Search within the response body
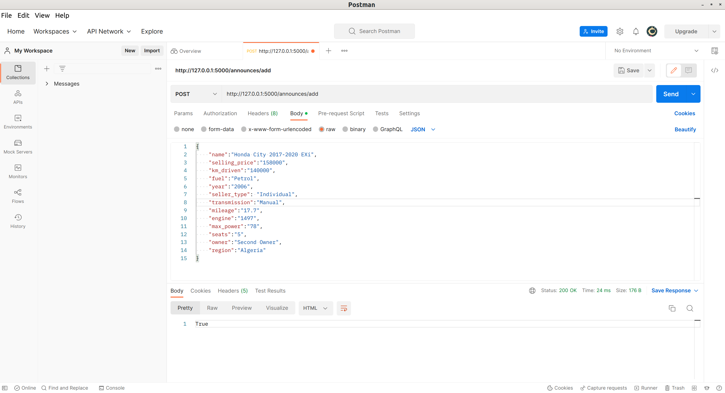Screen dimensions: 725x393 click(x=690, y=308)
